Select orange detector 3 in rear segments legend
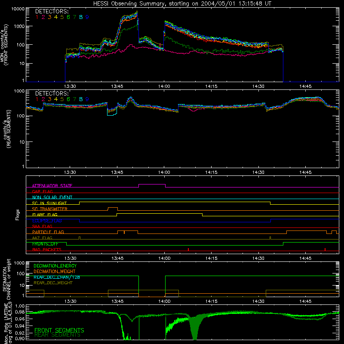The height and width of the screenshot is (344, 344). pyautogui.click(x=49, y=99)
